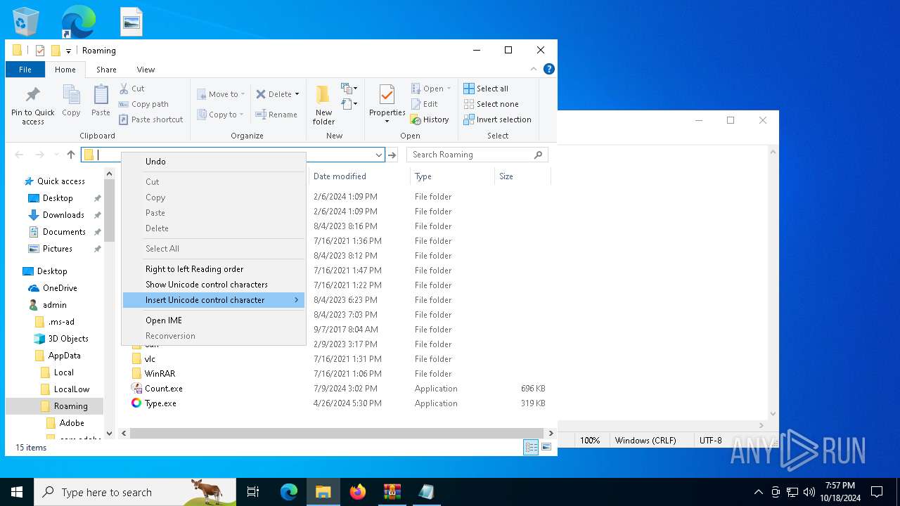This screenshot has height=506, width=900.
Task: Switch to Details view icon
Action: point(531,447)
